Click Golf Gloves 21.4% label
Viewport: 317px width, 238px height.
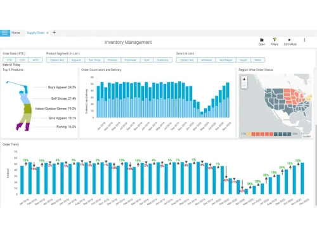pos(63,98)
